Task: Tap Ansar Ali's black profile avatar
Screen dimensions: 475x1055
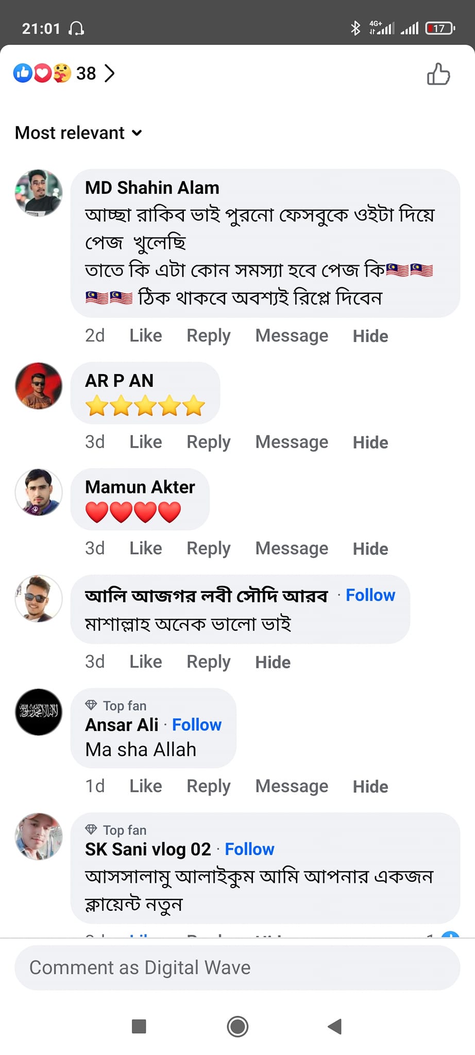Action: [x=39, y=712]
